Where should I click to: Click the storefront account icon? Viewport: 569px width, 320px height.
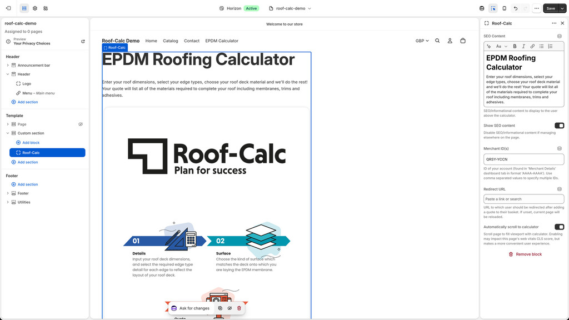[x=450, y=41]
